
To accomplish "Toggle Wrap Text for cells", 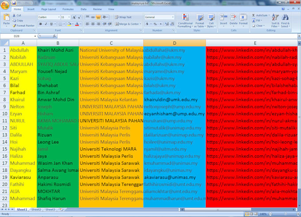I will [x=123, y=17].
